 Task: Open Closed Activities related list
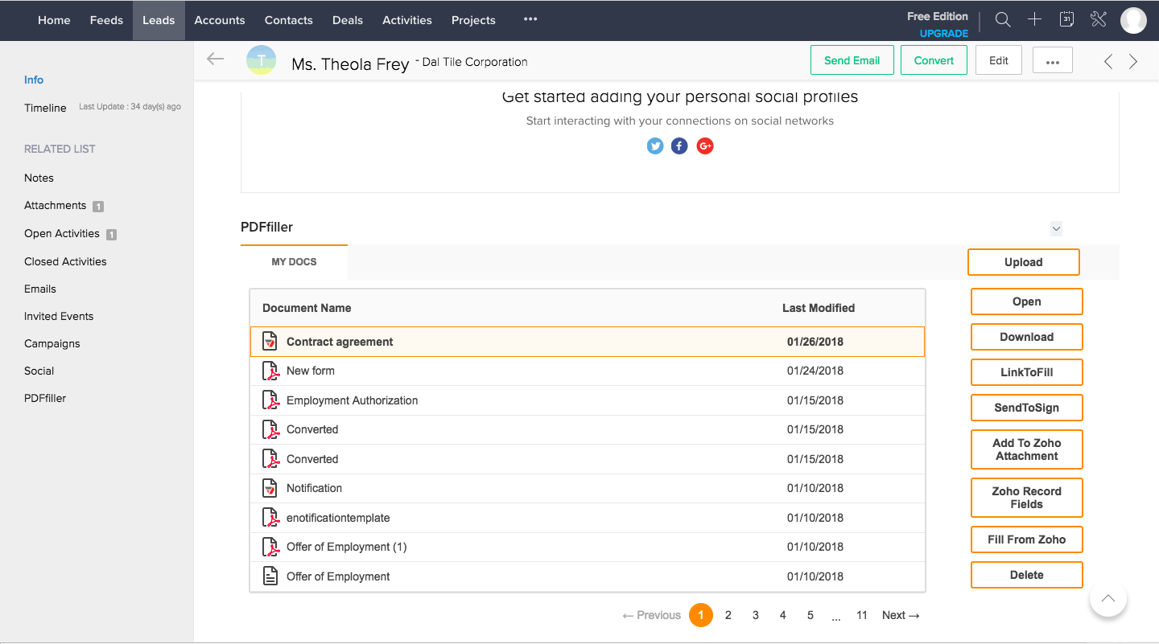pos(65,261)
